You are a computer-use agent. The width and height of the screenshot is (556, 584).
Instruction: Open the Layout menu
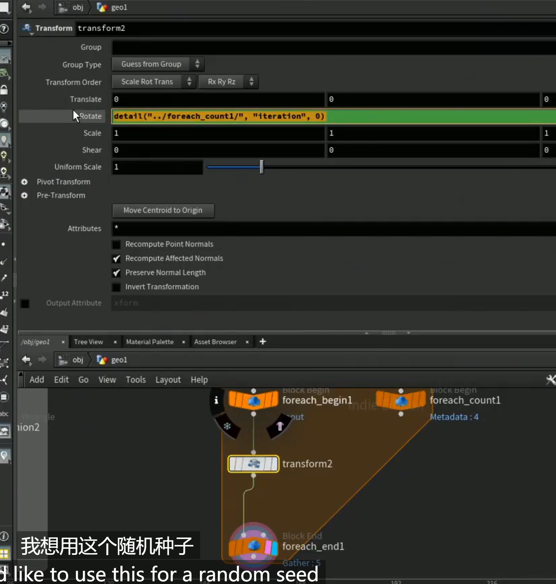(168, 380)
